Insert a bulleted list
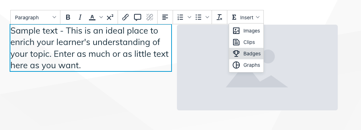Screen dimensions: 361x130 [x=198, y=17]
